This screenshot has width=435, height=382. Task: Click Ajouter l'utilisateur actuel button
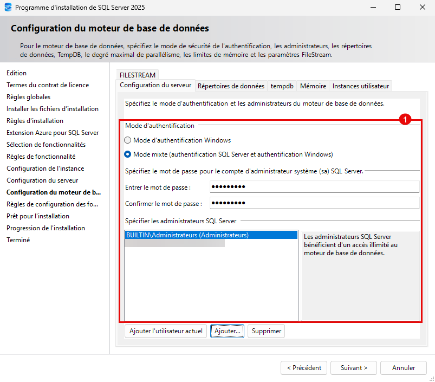[166, 331]
